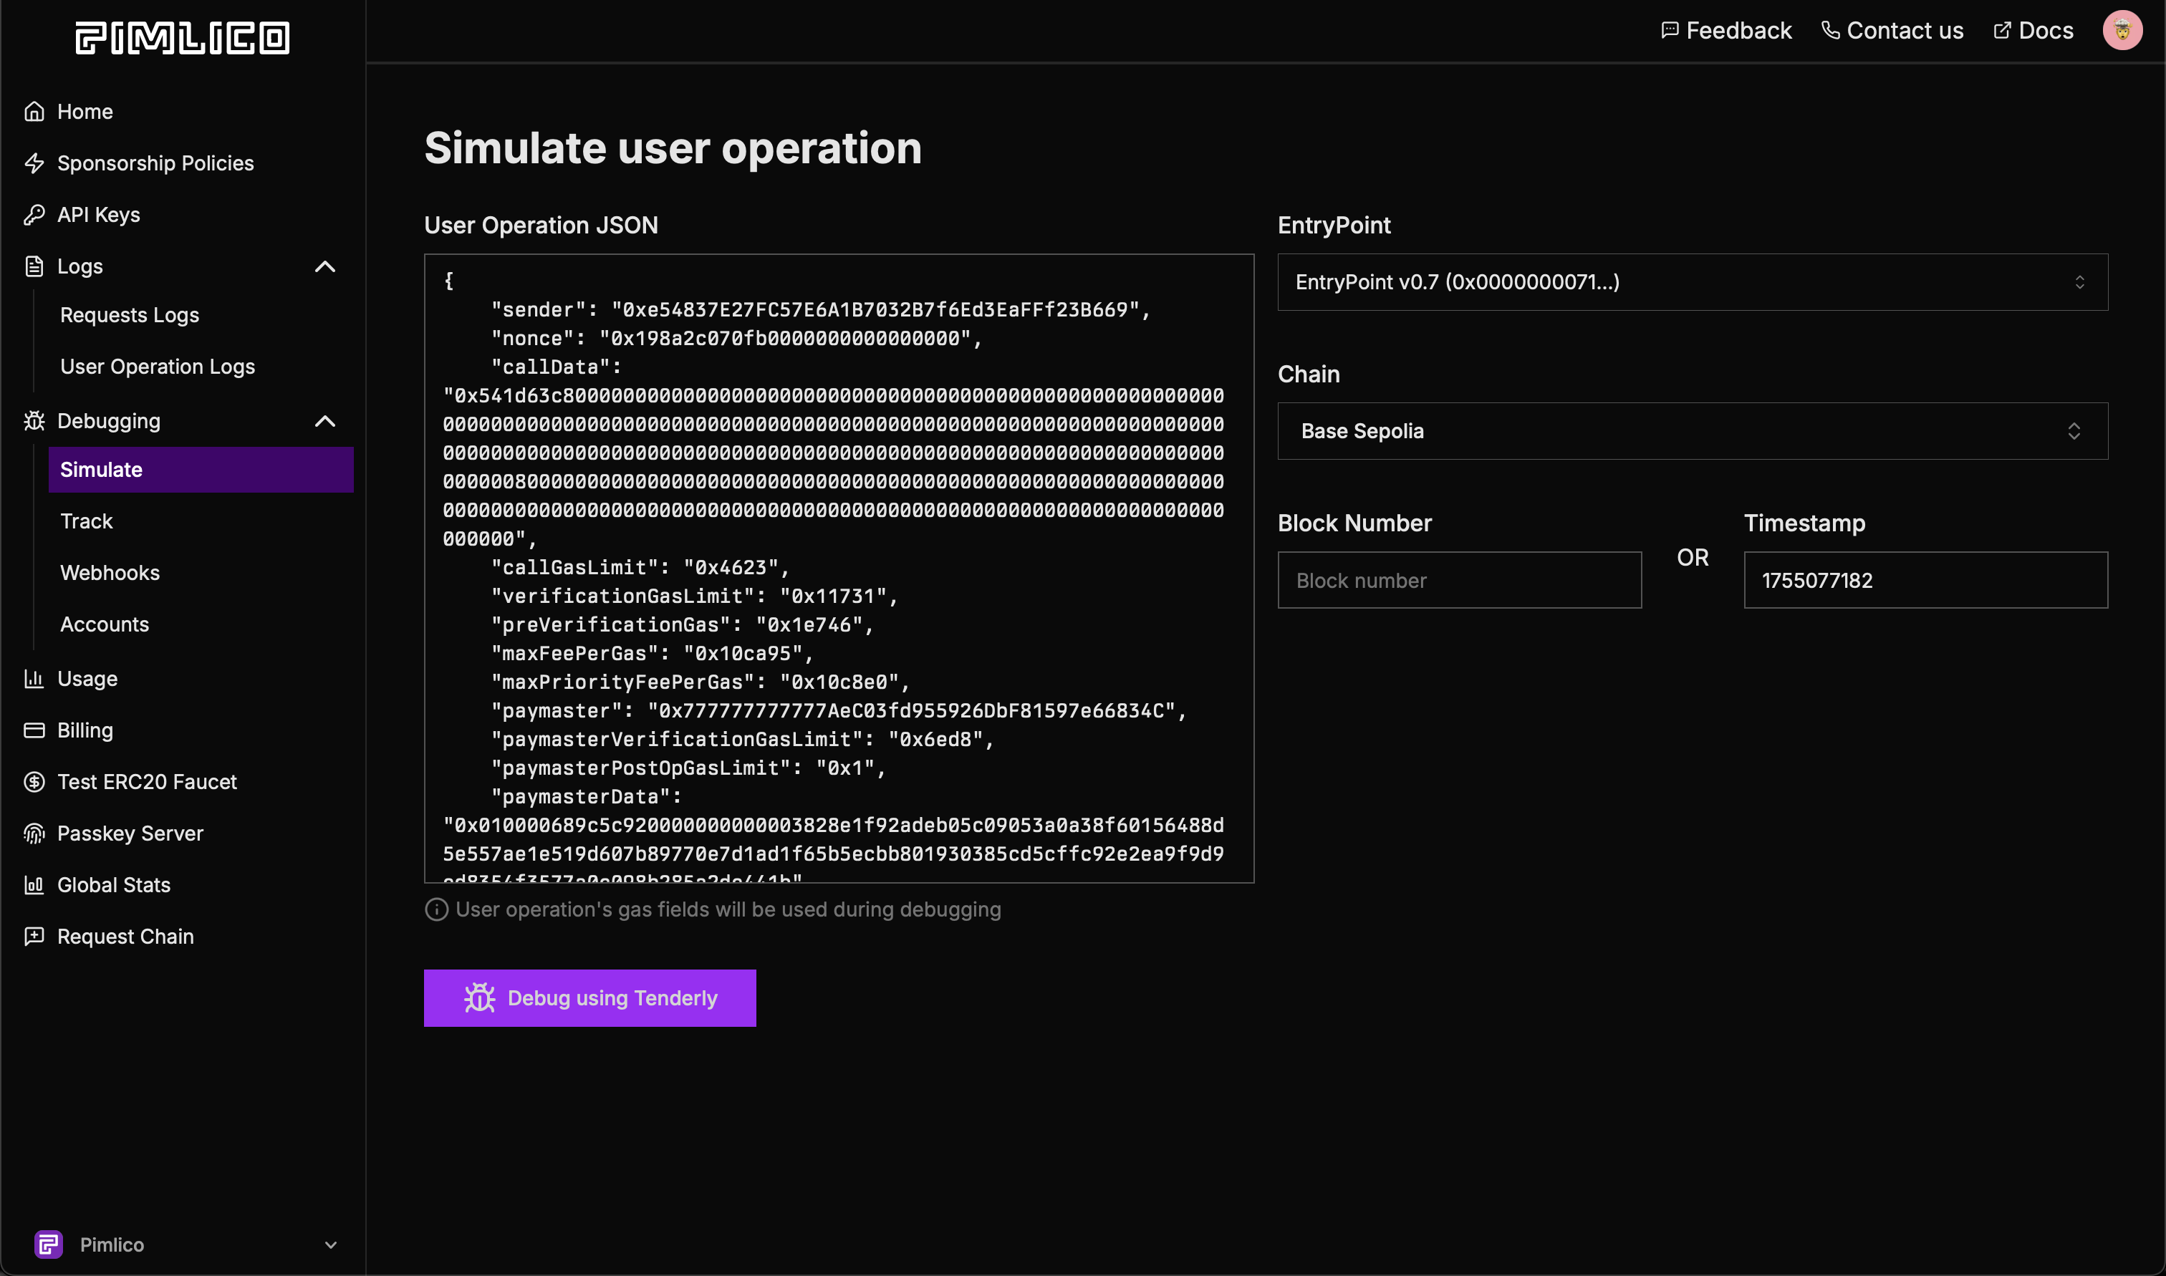Open the Webhooks page
This screenshot has width=2166, height=1276.
coord(110,573)
